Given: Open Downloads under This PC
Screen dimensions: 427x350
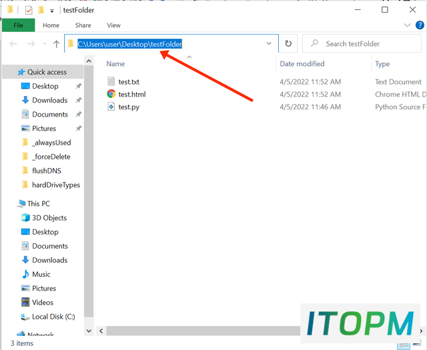Looking at the screenshot, I should click(50, 260).
